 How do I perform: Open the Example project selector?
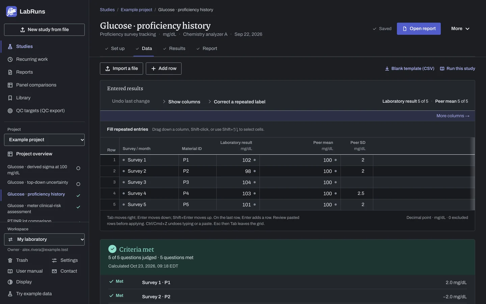pos(44,140)
